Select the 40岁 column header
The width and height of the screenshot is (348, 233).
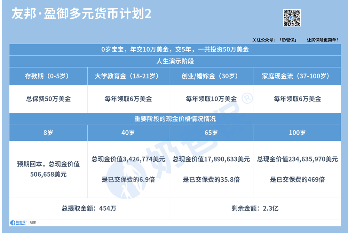[128, 133]
